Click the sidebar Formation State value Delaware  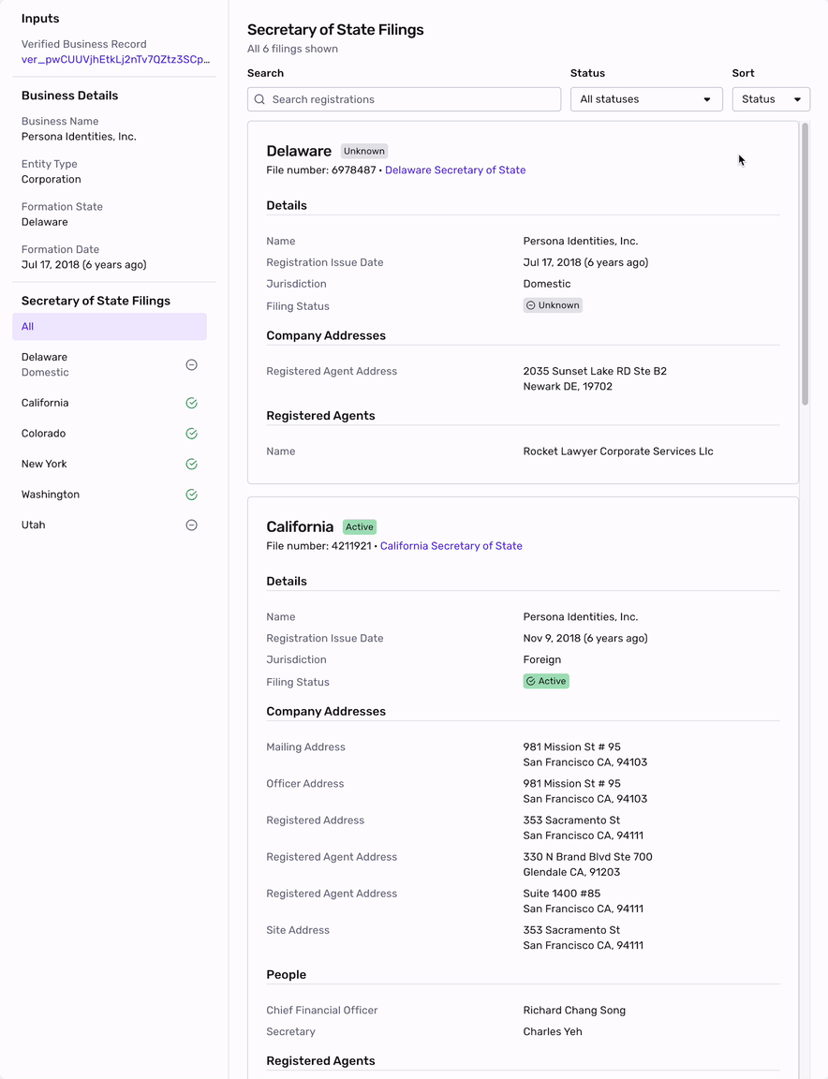pyautogui.click(x=45, y=222)
